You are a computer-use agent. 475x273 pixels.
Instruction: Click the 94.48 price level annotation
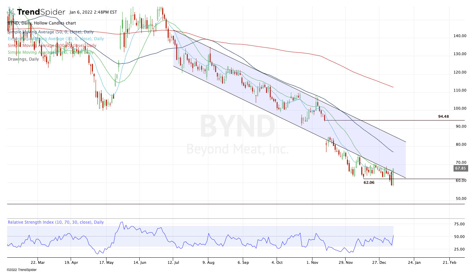(x=444, y=116)
